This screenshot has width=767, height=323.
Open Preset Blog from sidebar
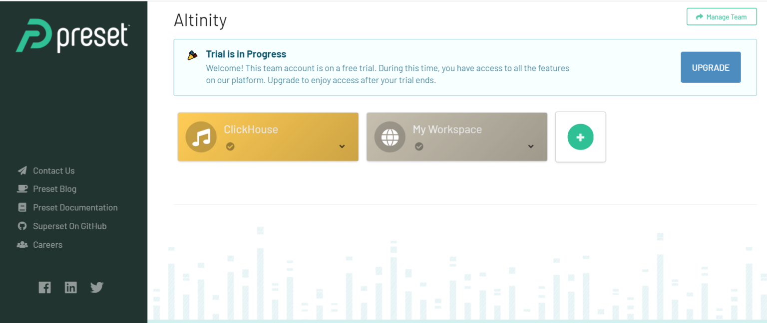click(x=54, y=189)
